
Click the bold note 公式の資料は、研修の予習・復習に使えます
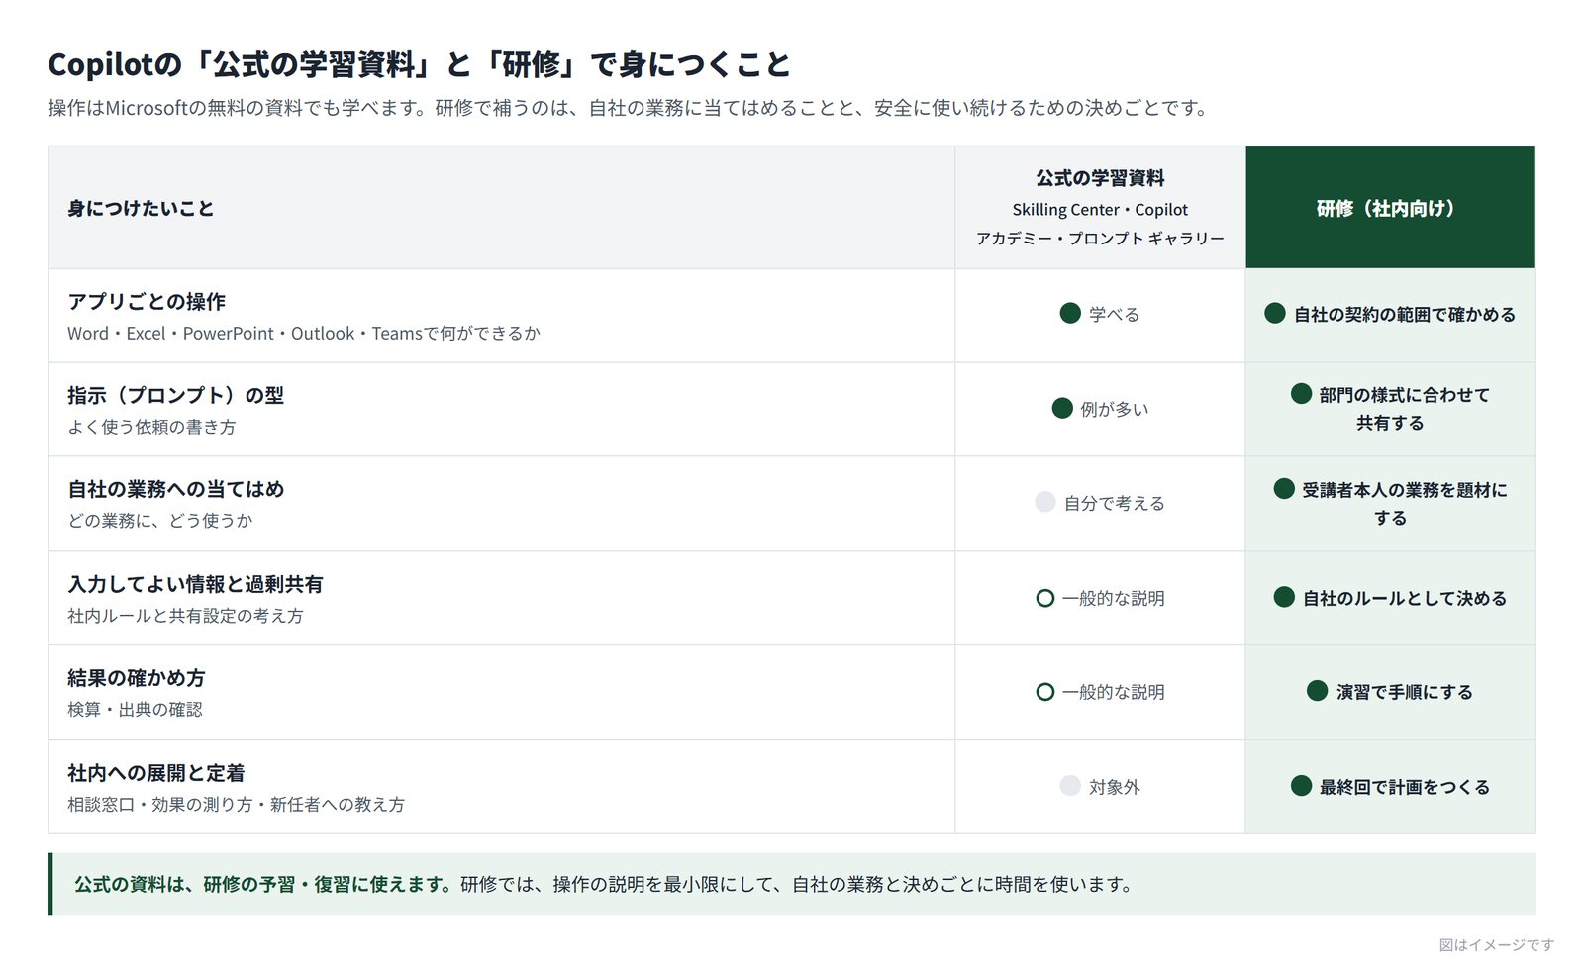(x=262, y=884)
